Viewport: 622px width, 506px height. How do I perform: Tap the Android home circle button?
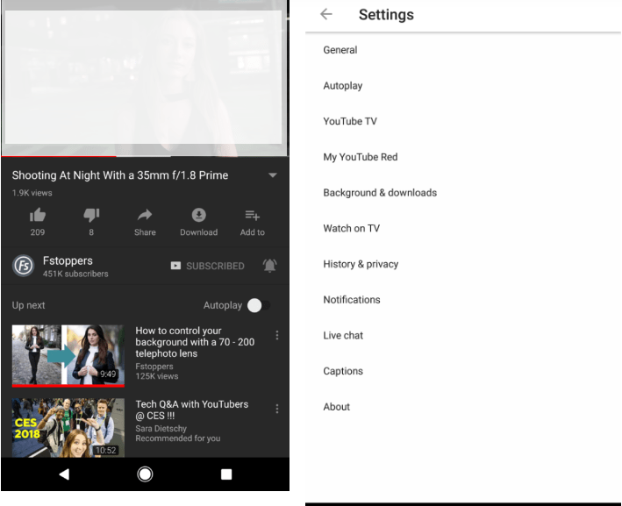(145, 474)
